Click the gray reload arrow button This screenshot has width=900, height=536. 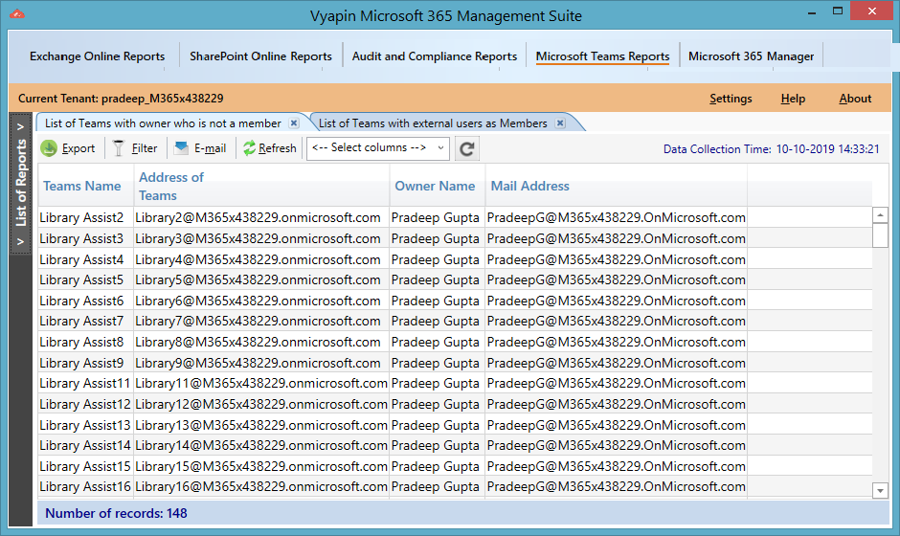466,149
